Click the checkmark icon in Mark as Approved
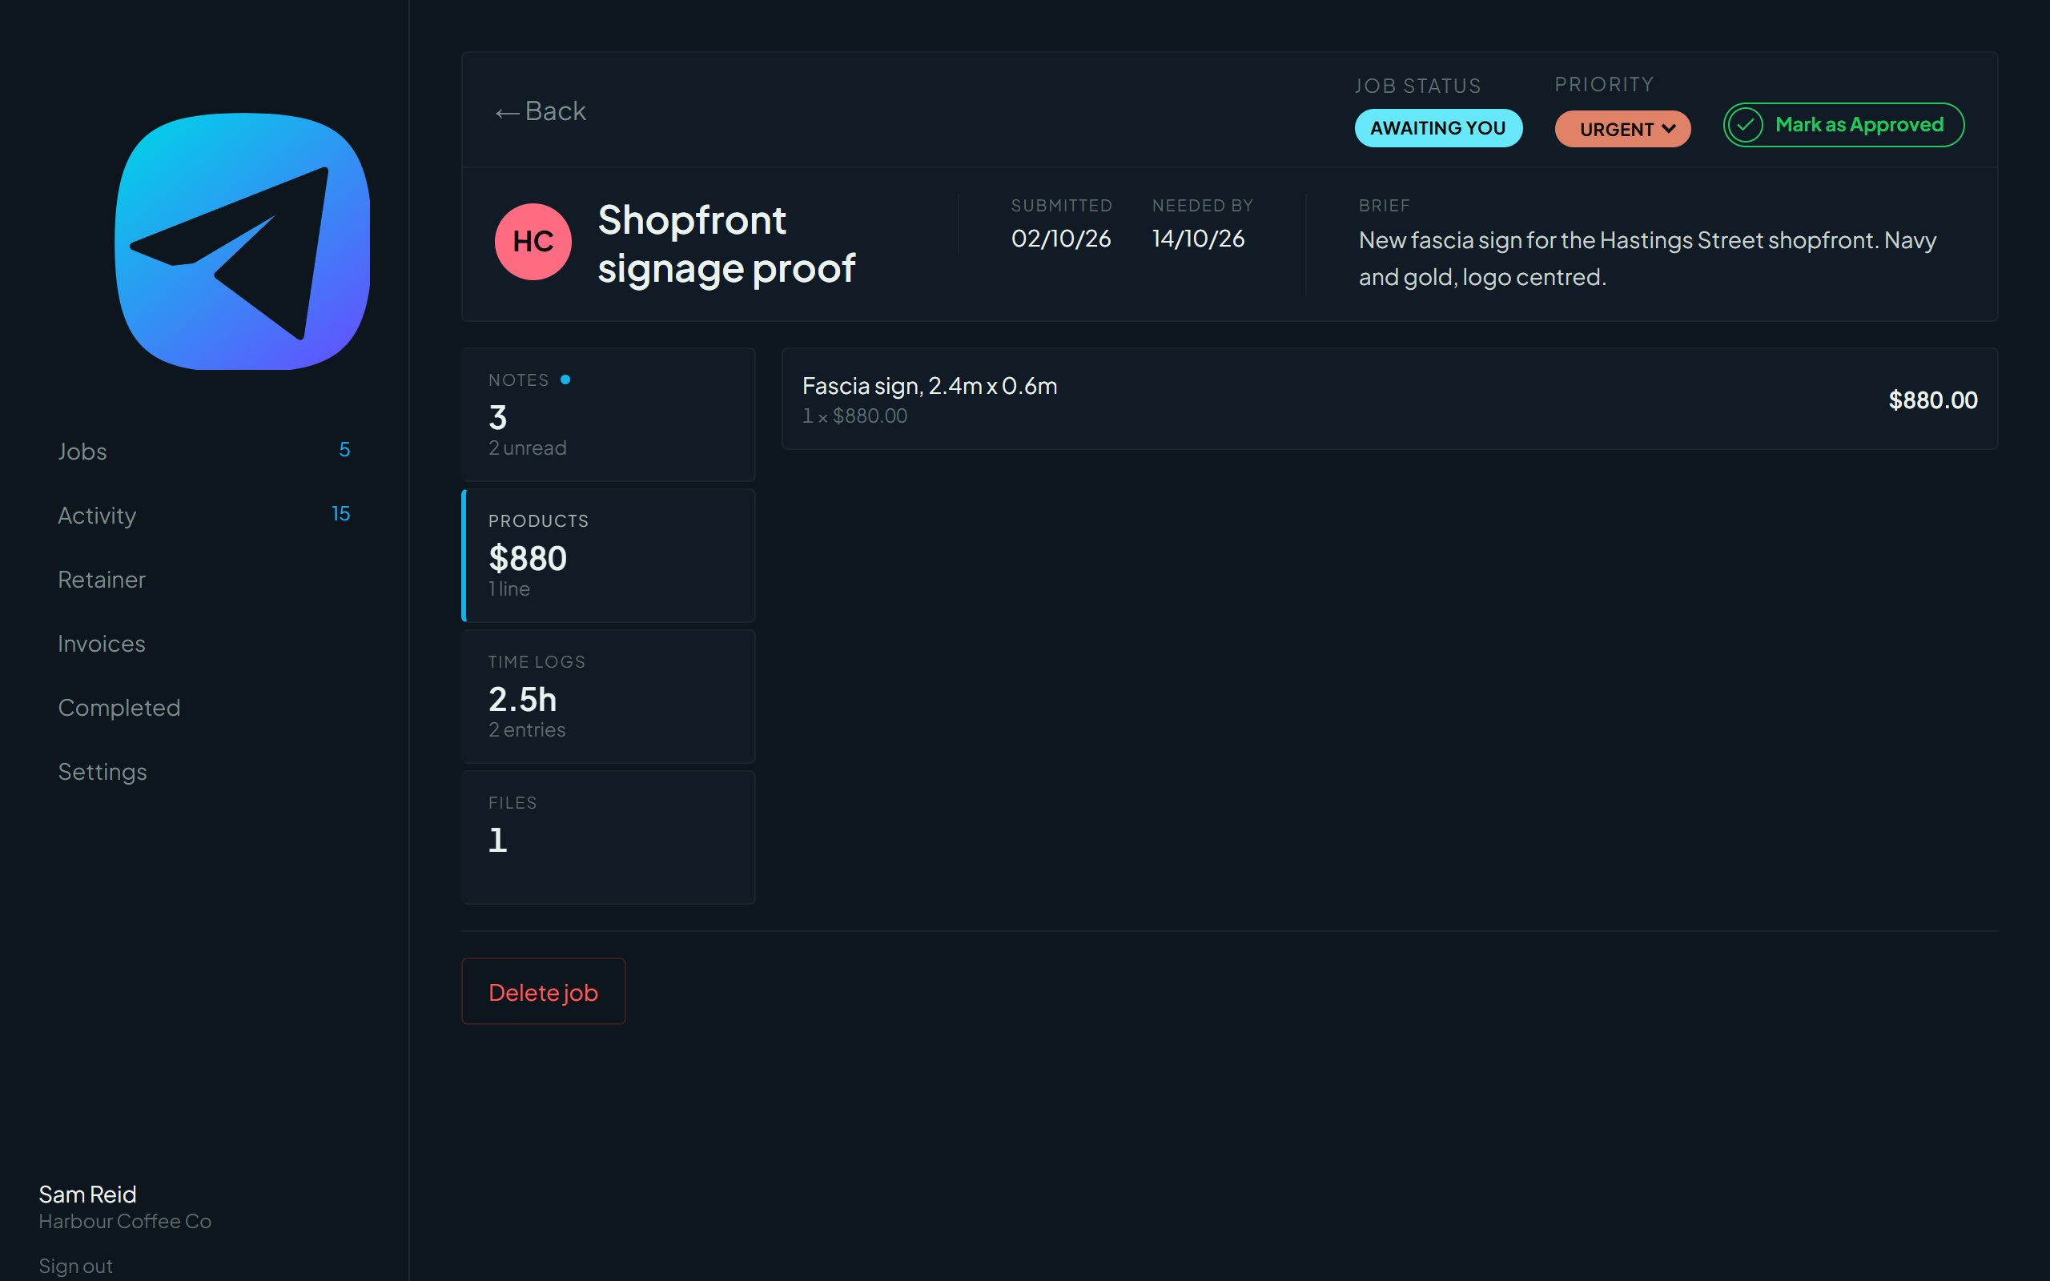The image size is (2050, 1281). click(1745, 126)
